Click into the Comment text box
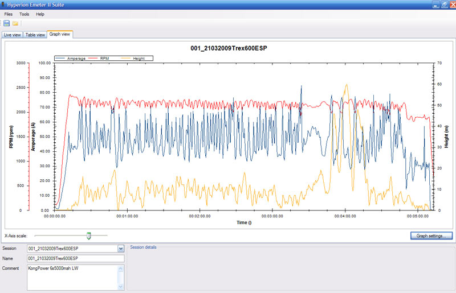 [x=71, y=277]
